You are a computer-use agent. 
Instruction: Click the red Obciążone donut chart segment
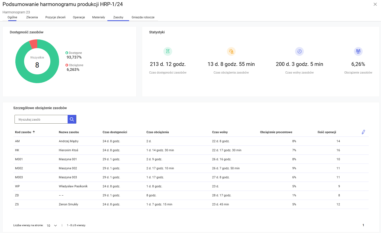(33, 44)
